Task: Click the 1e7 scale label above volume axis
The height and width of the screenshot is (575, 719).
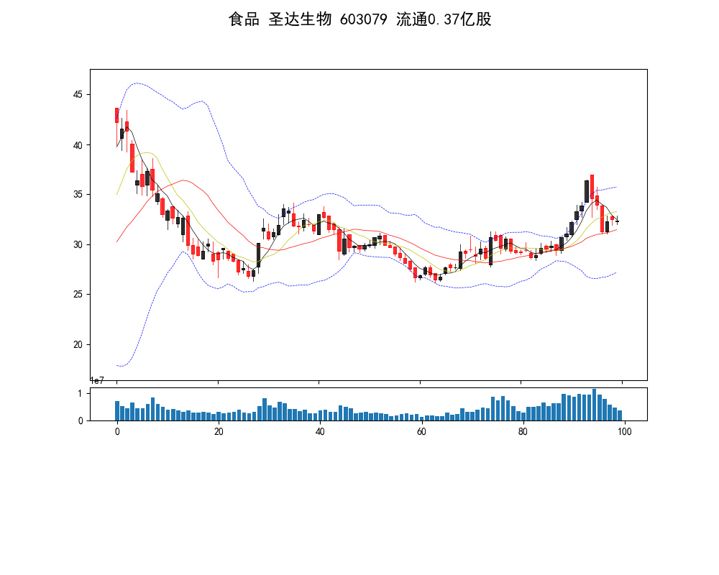Action: pos(99,381)
